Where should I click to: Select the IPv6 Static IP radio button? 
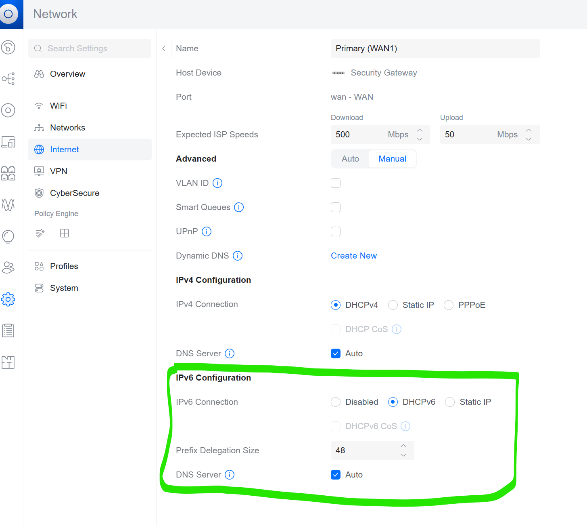tap(450, 402)
